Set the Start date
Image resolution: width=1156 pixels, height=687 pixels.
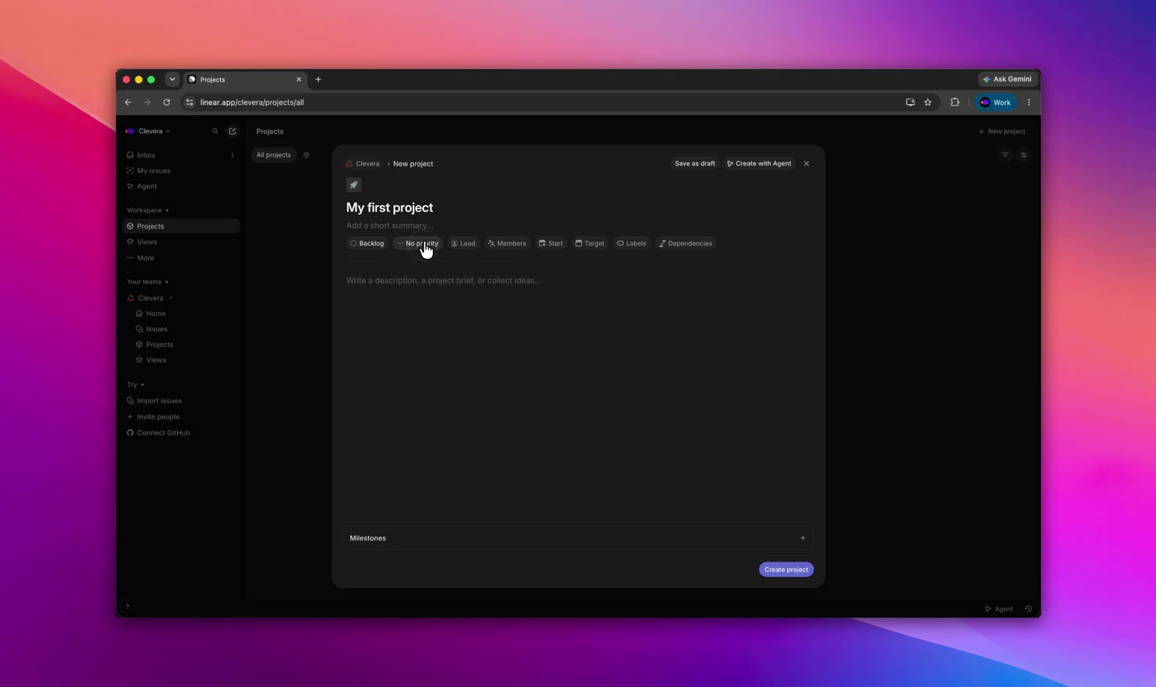coord(550,244)
